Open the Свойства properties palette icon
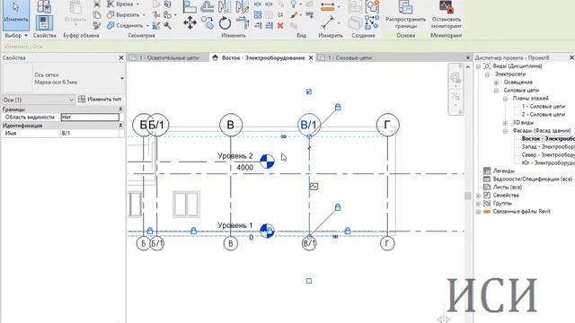 tap(44, 22)
